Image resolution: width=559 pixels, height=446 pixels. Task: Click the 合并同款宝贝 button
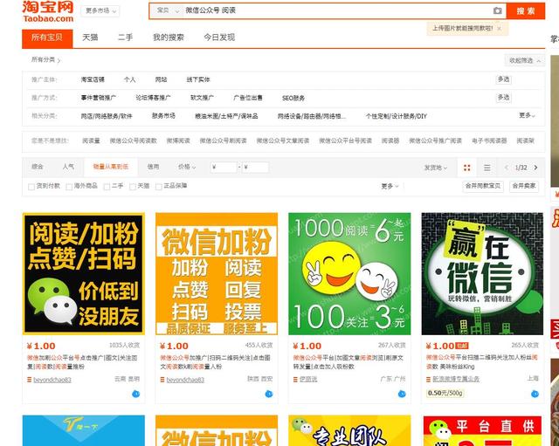pyautogui.click(x=483, y=186)
